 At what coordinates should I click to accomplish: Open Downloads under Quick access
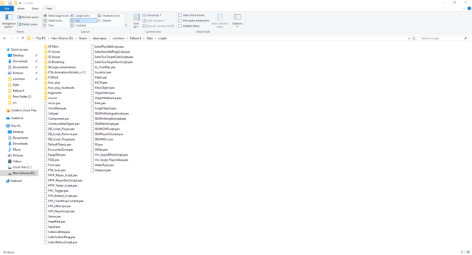(x=20, y=62)
